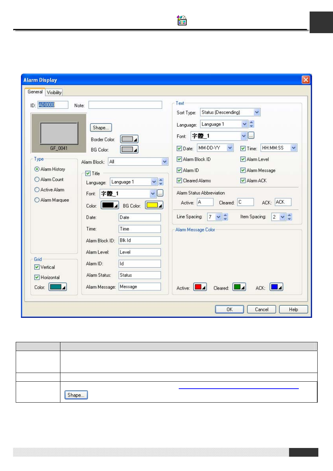The height and width of the screenshot is (471, 333).
Task: Click the Alarm Block ID title field
Action: pyautogui.click(x=140, y=240)
